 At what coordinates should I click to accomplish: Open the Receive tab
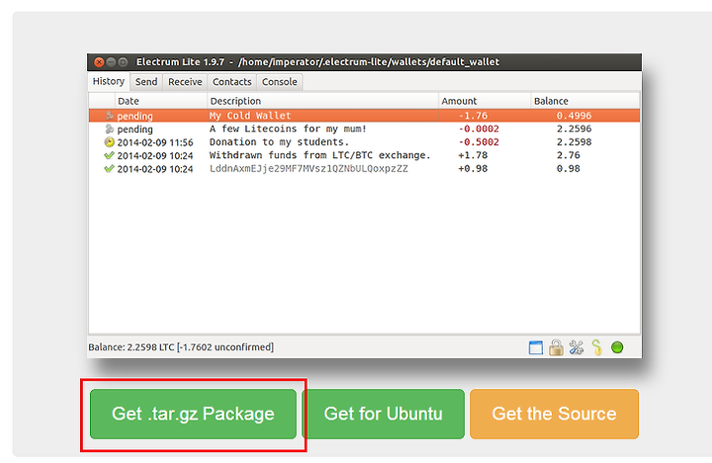185,82
